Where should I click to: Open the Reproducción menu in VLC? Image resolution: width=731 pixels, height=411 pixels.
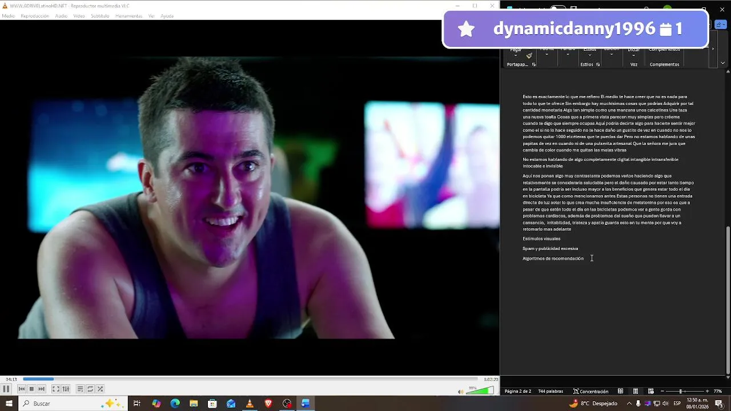click(x=35, y=16)
